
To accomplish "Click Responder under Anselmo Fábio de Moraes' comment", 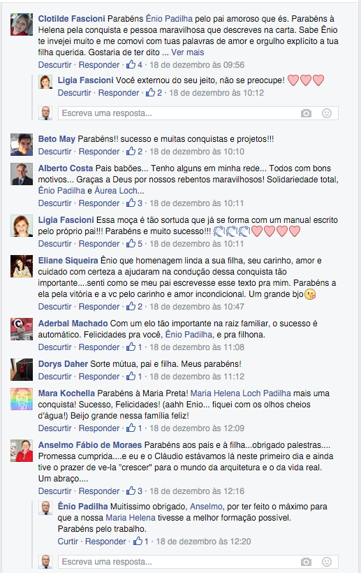I will (99, 491).
